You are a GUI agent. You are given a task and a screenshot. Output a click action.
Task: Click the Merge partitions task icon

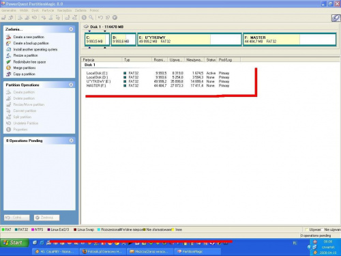(8, 68)
